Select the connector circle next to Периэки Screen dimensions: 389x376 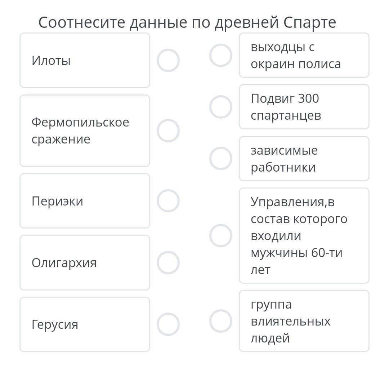click(168, 201)
